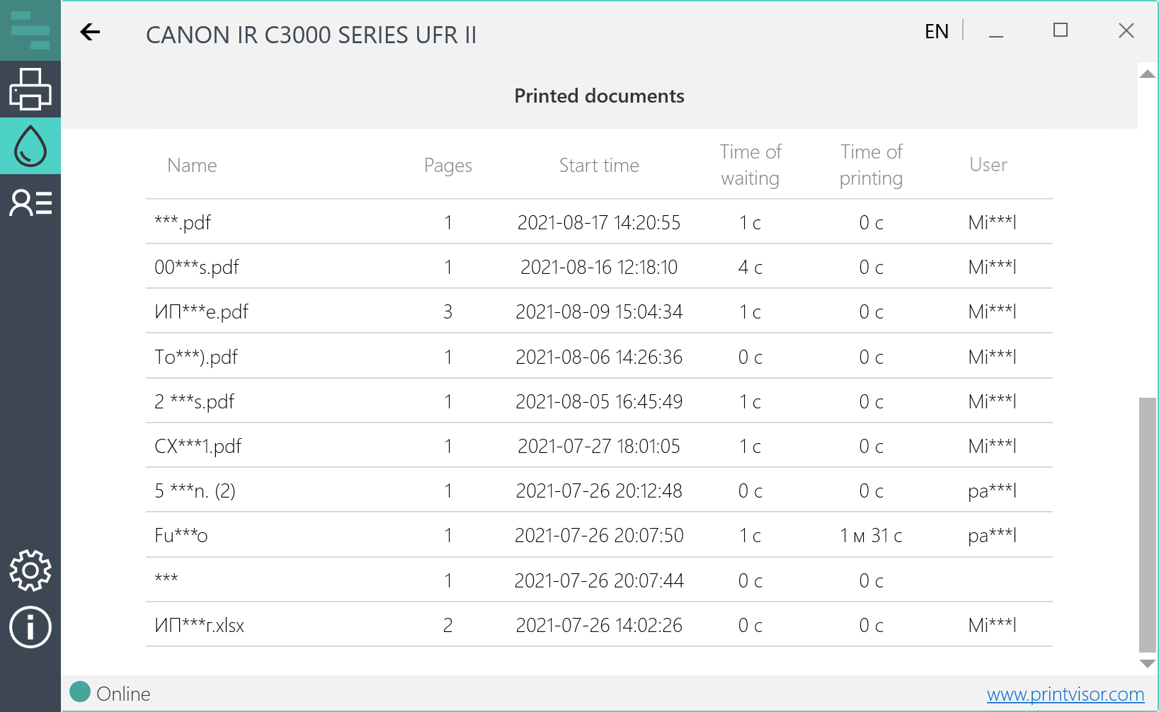Click scrollbar up arrow
Screen dimensions: 1159x712
[x=1148, y=74]
